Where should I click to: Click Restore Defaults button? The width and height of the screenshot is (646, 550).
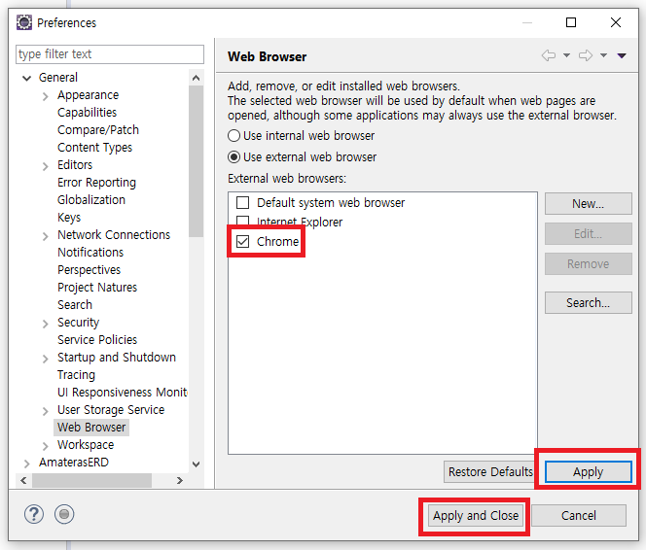(490, 472)
